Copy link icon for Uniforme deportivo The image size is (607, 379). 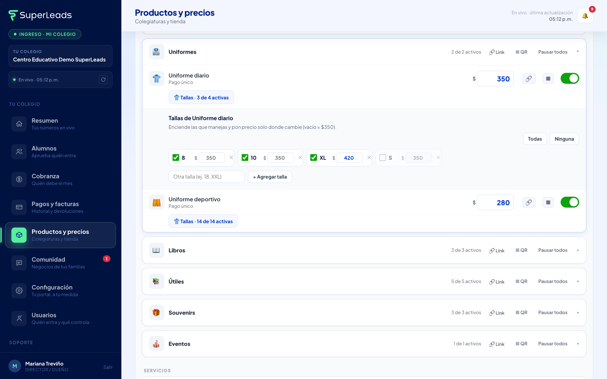click(x=529, y=202)
